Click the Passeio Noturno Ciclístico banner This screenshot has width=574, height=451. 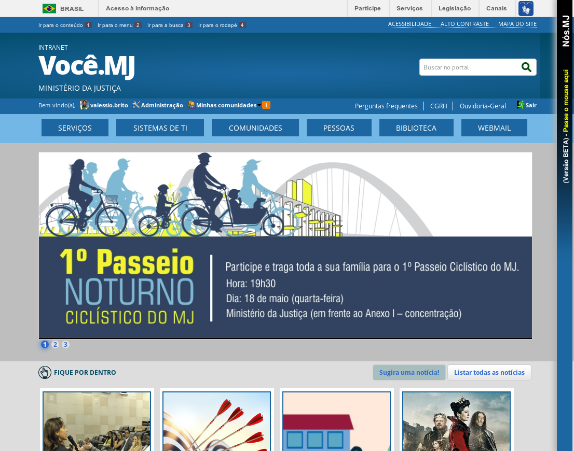(285, 245)
